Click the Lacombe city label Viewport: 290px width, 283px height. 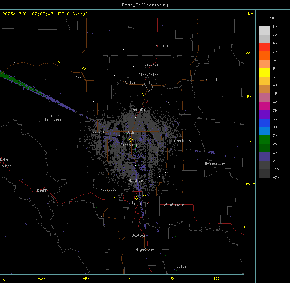[x=151, y=64]
